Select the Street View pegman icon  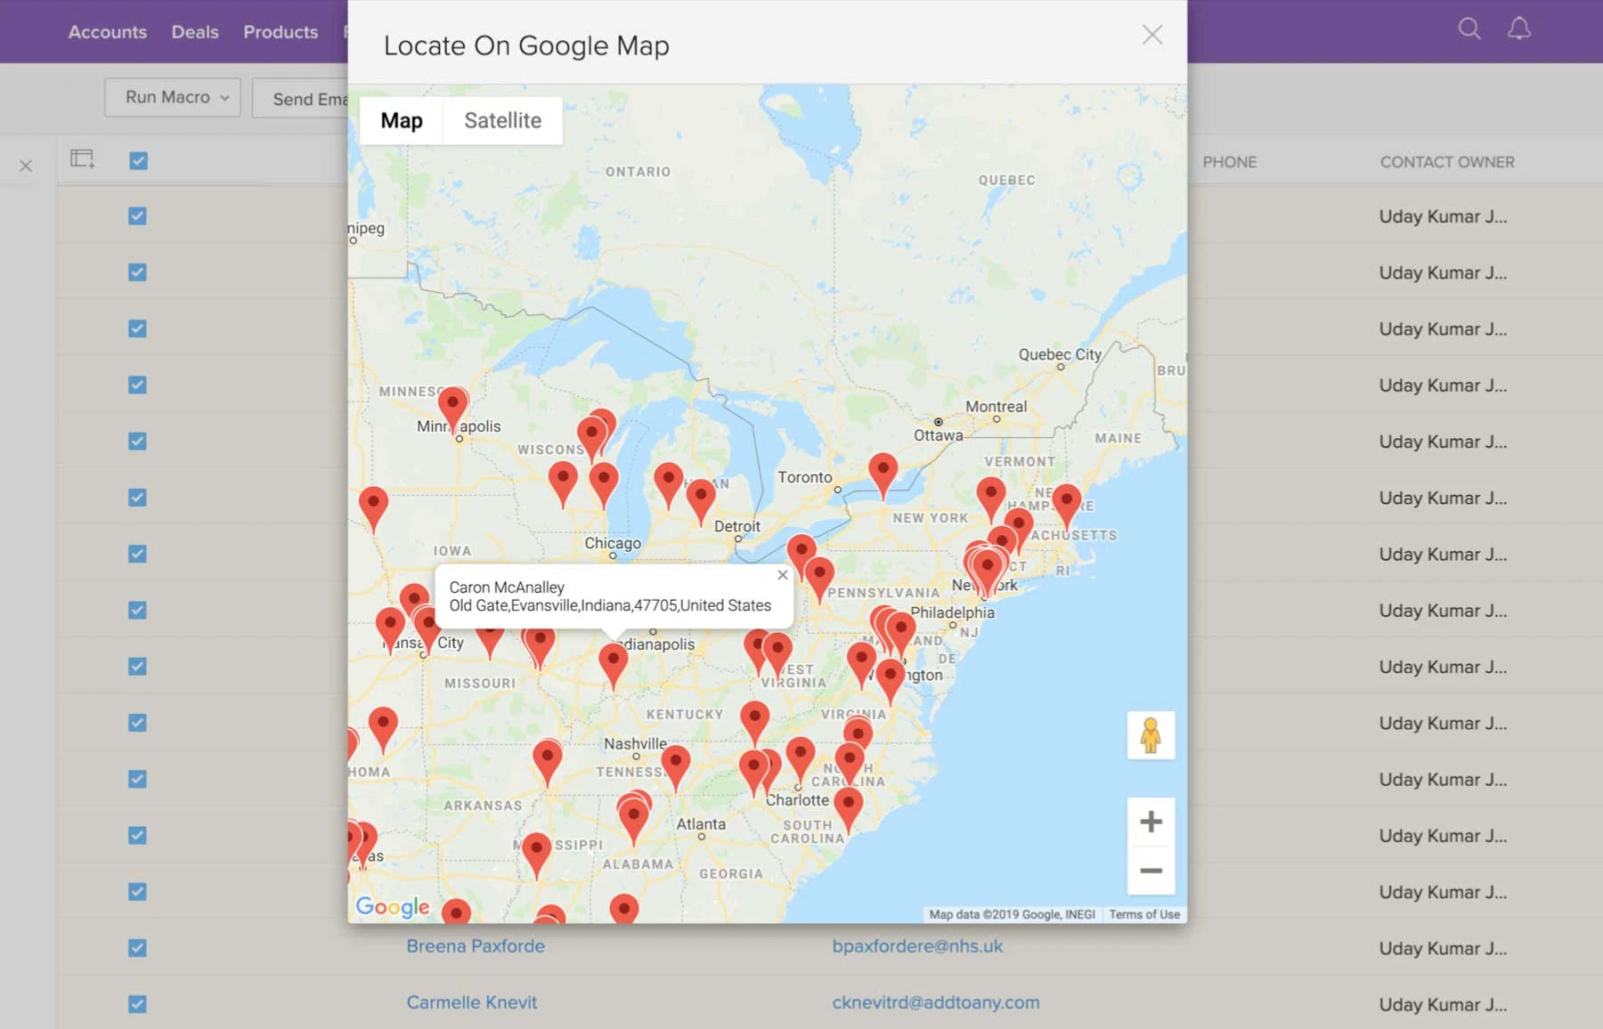[1151, 735]
